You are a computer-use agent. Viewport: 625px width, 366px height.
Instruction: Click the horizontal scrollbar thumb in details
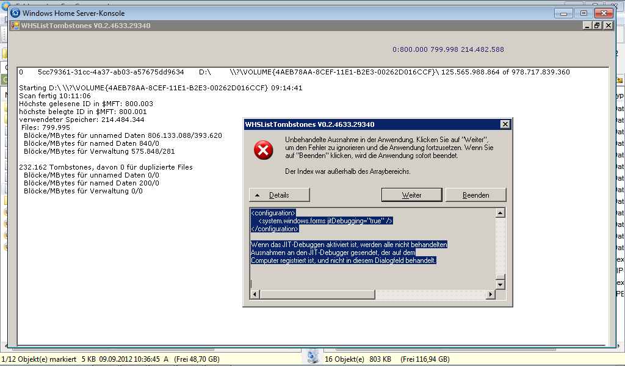(317, 295)
